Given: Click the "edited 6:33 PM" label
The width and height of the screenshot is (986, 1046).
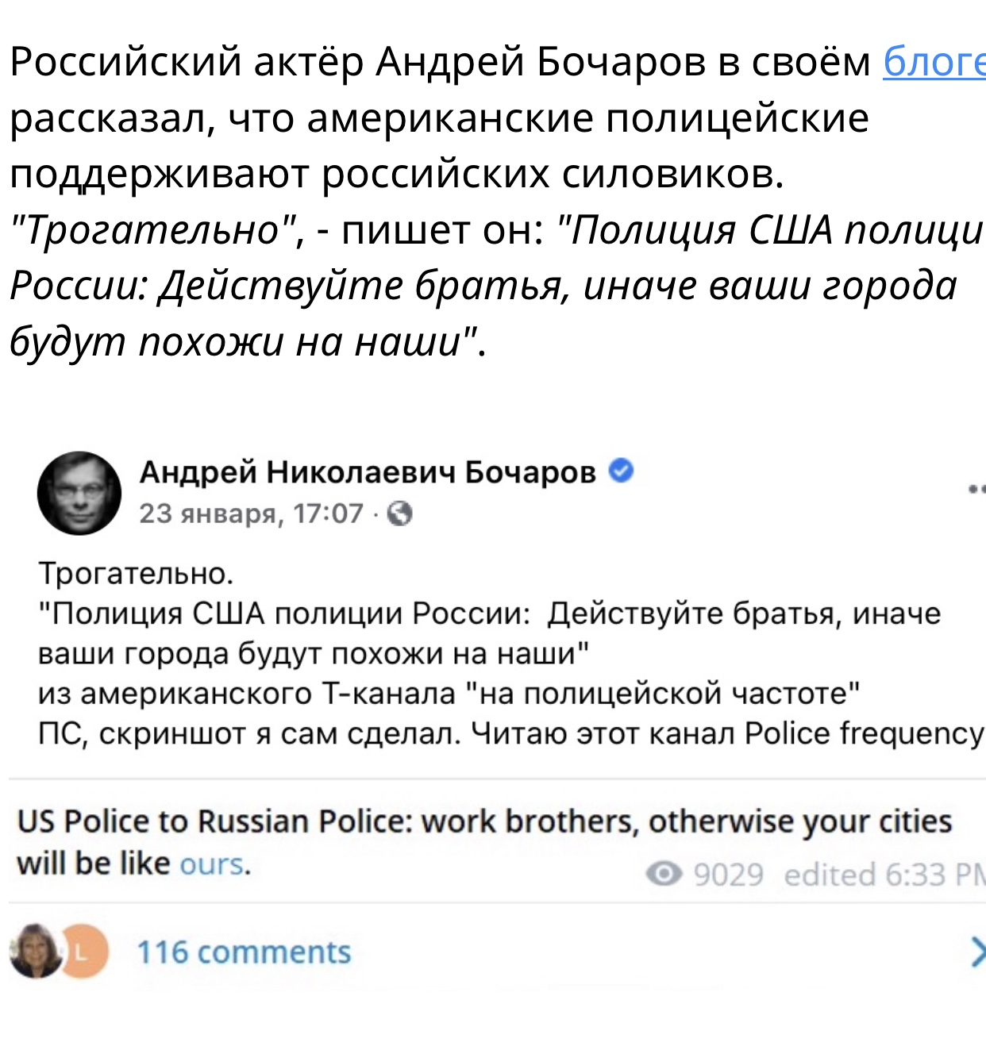Looking at the screenshot, I should tap(883, 875).
